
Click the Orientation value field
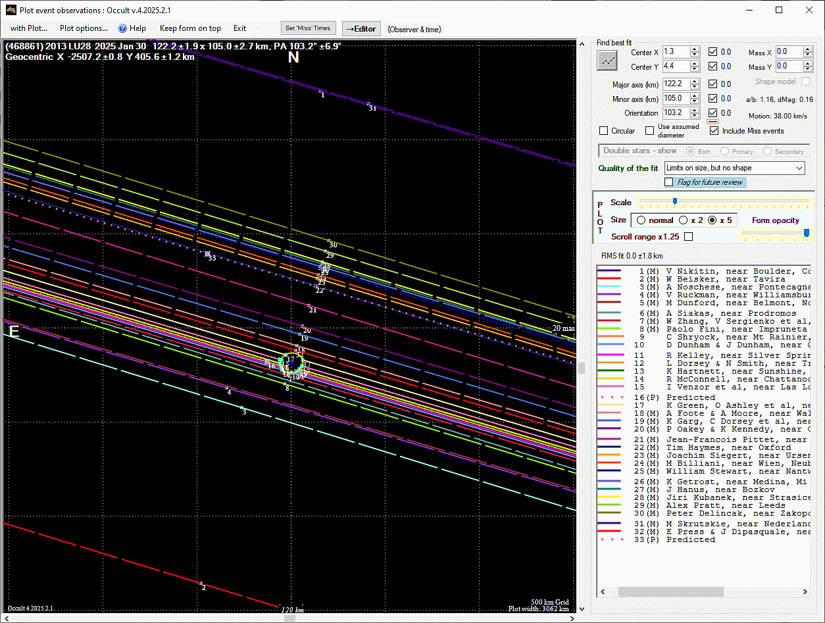coord(676,113)
